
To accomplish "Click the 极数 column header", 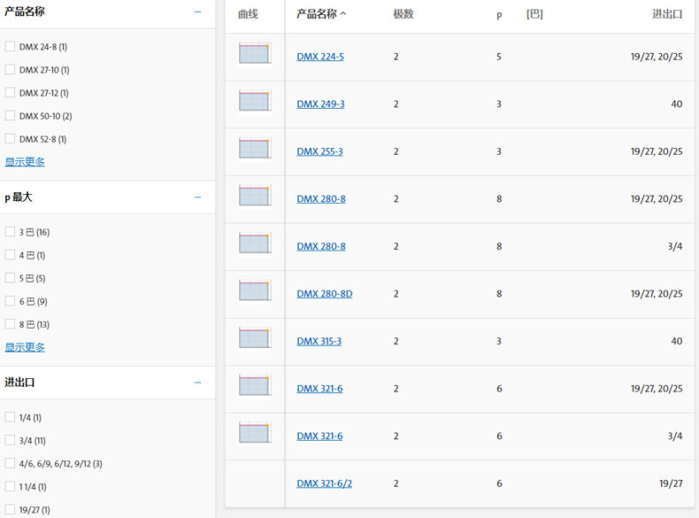I will (403, 14).
